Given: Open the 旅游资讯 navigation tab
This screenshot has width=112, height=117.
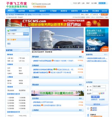Looking at the screenshot, I should 74,11.
